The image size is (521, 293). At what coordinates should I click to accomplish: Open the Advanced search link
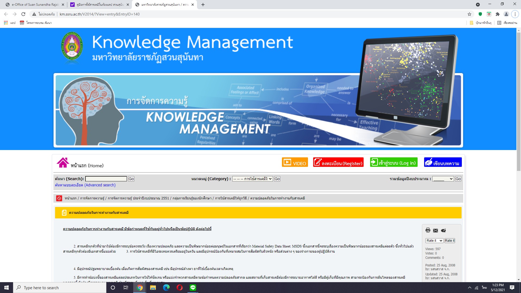pyautogui.click(x=85, y=185)
